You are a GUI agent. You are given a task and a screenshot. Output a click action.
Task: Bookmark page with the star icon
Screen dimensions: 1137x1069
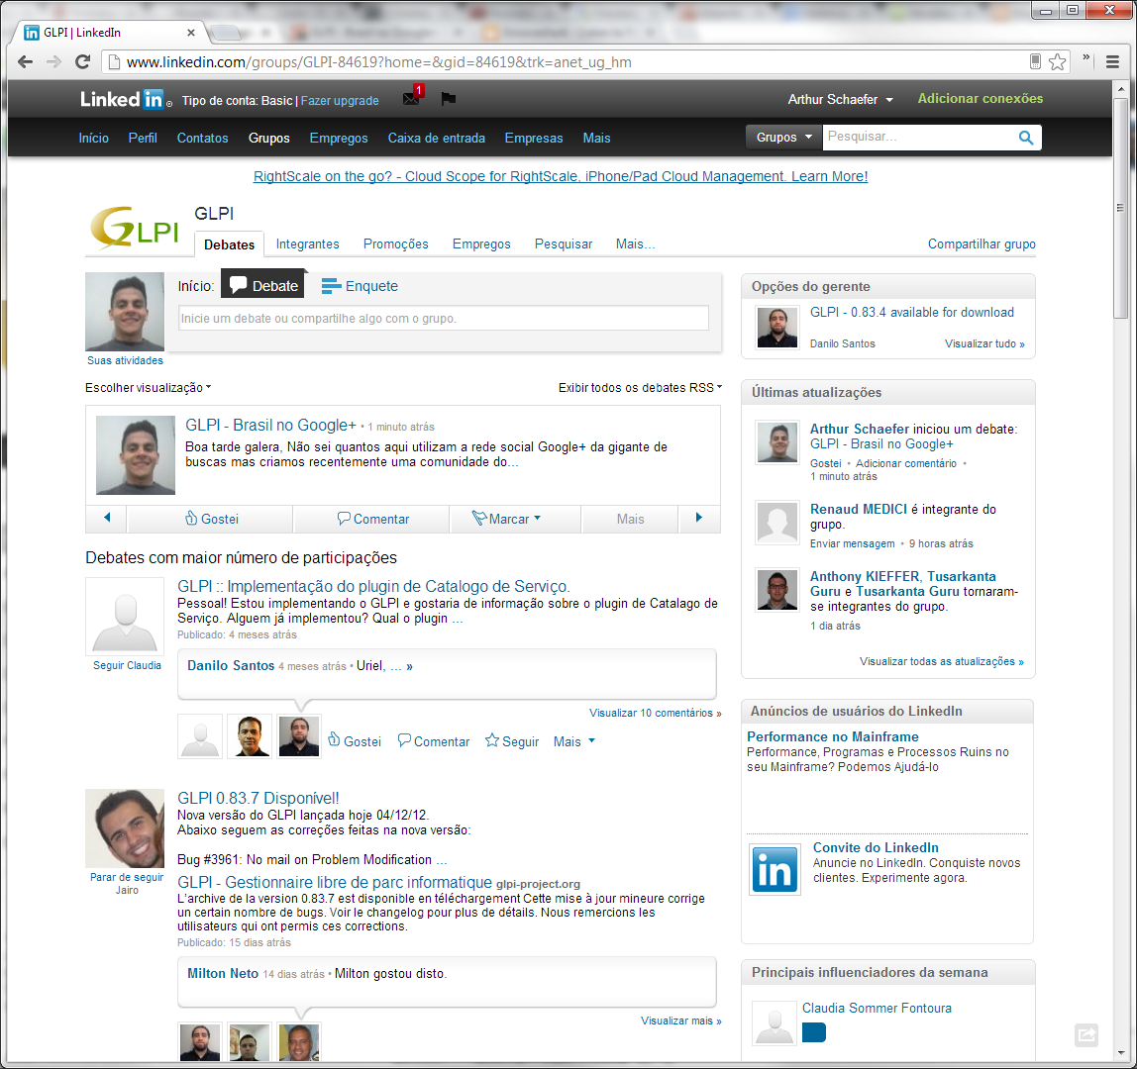(1057, 61)
